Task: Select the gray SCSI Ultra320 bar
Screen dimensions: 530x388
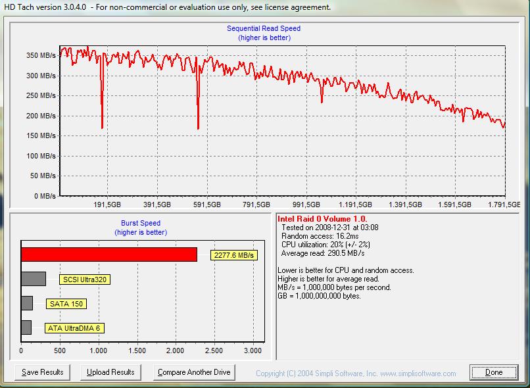Action: [34, 279]
